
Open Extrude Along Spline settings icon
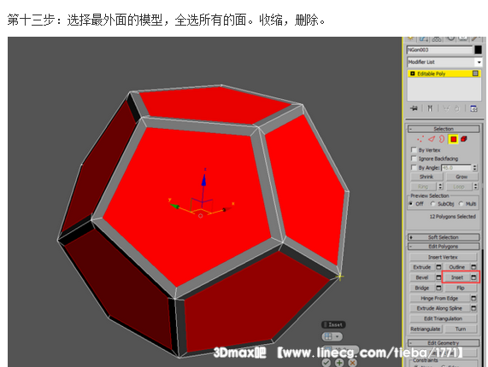[x=473, y=308]
